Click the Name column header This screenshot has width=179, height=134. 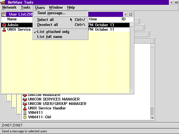pyautogui.click(x=12, y=19)
